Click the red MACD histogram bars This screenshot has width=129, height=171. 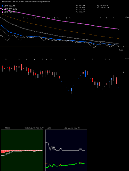tap(6, 152)
